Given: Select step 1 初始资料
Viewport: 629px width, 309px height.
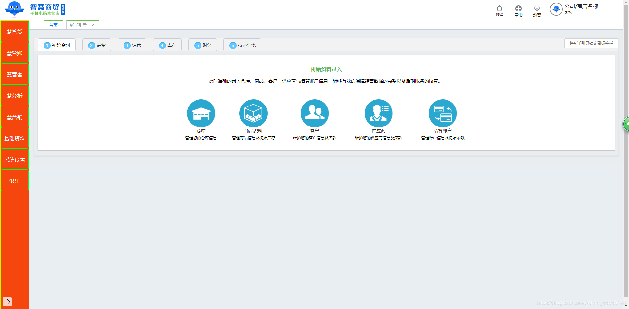Looking at the screenshot, I should pyautogui.click(x=57, y=45).
